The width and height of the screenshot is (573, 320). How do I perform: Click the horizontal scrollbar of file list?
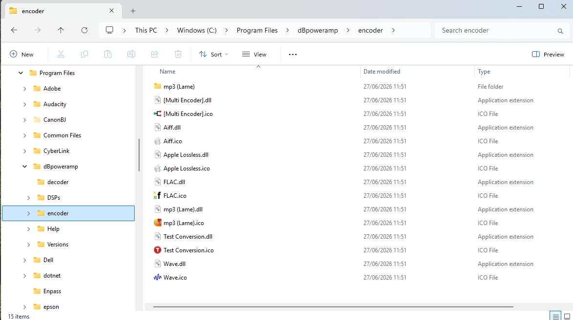click(x=333, y=307)
